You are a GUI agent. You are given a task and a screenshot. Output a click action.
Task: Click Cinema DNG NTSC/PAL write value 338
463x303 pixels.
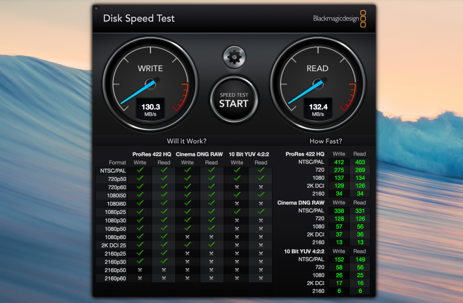tap(339, 211)
